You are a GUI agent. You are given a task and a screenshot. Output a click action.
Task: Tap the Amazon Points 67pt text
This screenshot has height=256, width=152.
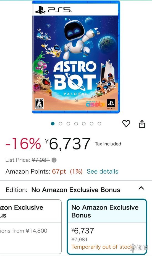coord(59,171)
